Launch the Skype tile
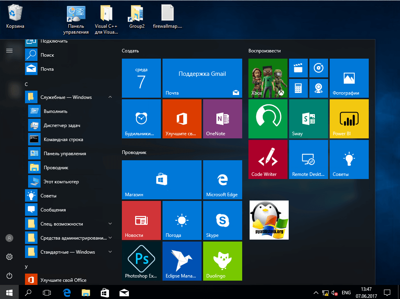This screenshot has height=299, width=400. tap(222, 220)
